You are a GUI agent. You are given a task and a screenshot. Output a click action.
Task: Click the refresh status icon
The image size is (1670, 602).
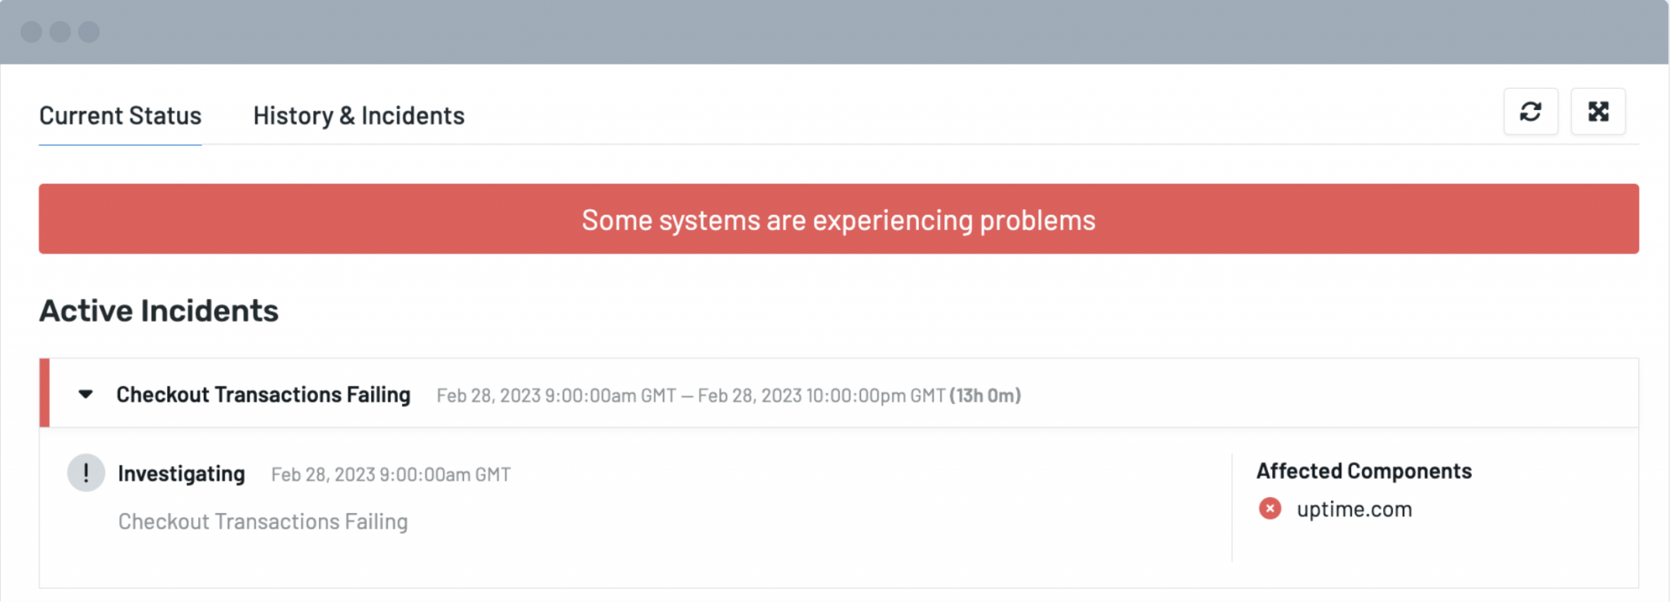click(1531, 112)
